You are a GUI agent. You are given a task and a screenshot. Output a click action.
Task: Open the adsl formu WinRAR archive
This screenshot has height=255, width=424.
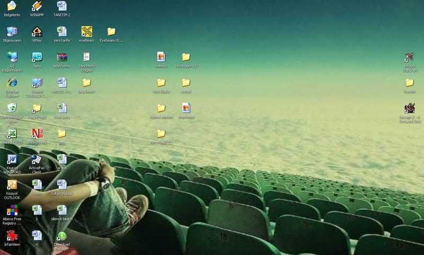tap(61, 57)
